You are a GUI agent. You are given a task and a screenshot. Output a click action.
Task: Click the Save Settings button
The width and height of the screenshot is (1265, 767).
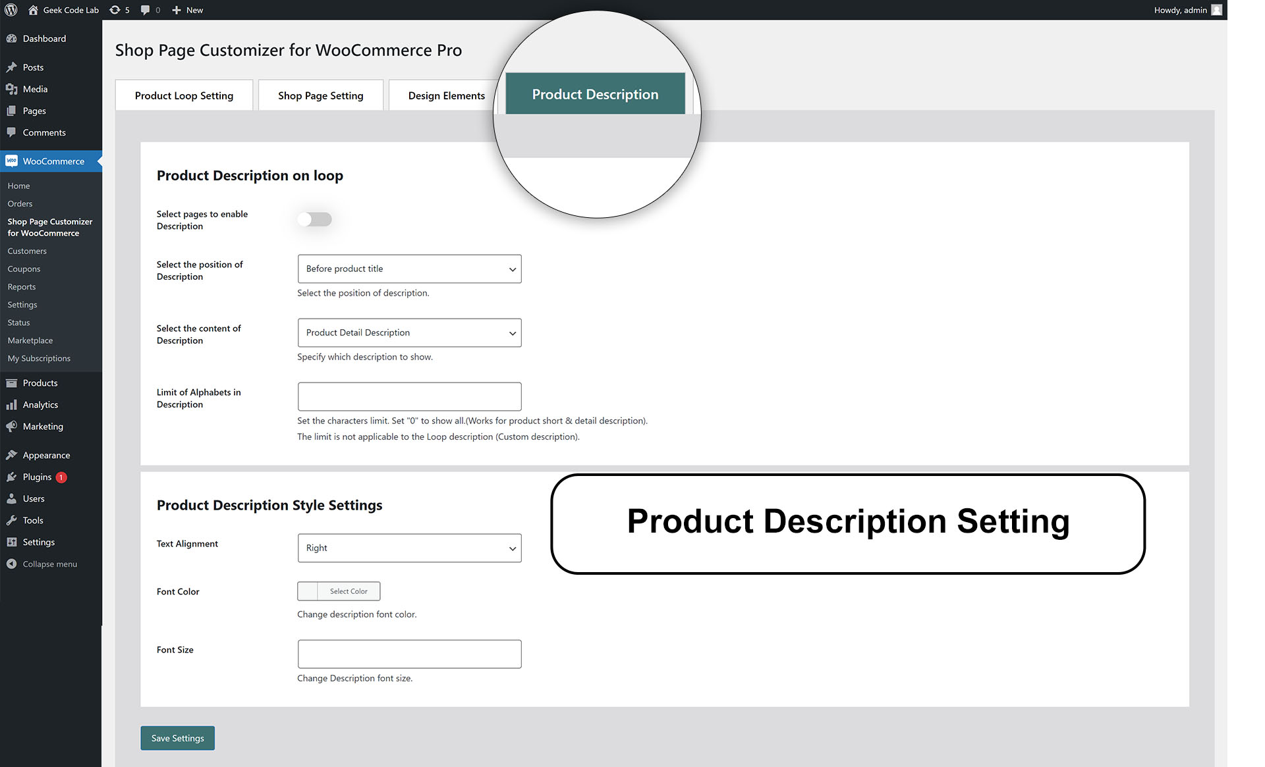point(177,738)
